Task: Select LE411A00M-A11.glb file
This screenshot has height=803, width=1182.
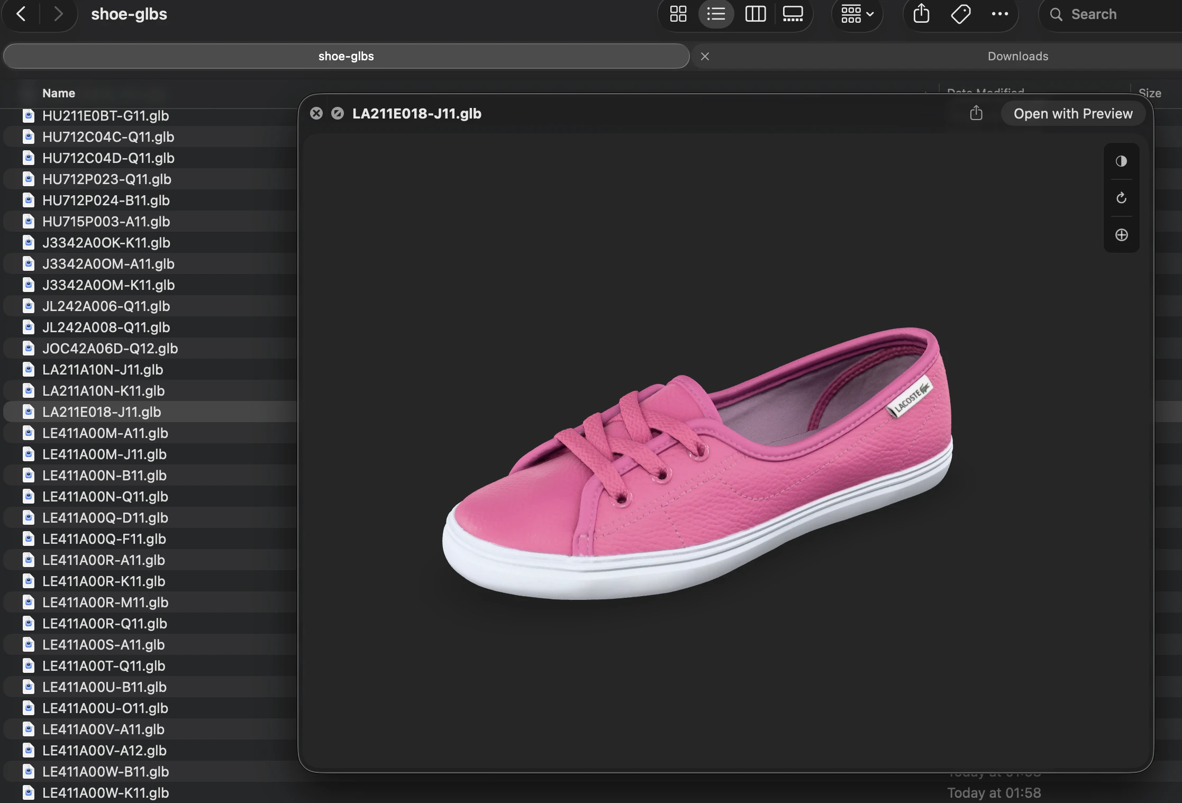Action: (105, 433)
